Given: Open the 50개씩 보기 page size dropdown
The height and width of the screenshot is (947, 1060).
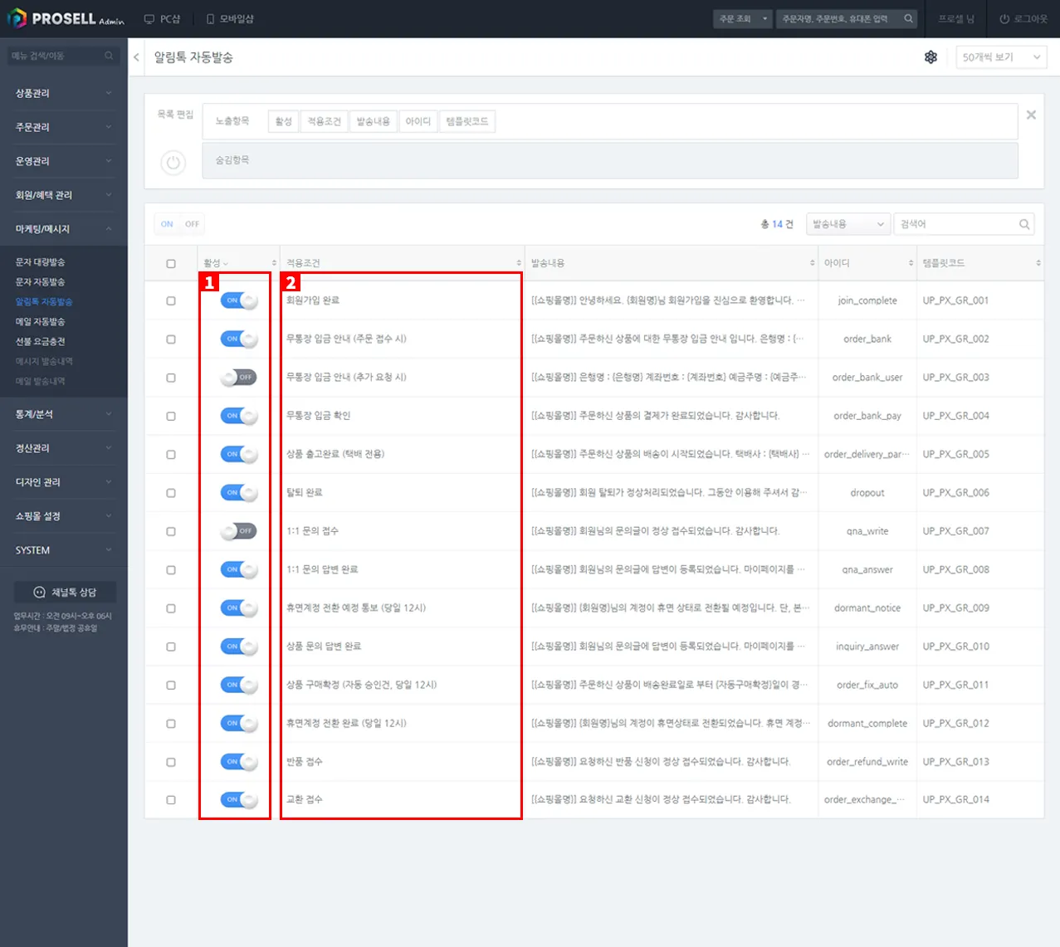Looking at the screenshot, I should click(1001, 57).
